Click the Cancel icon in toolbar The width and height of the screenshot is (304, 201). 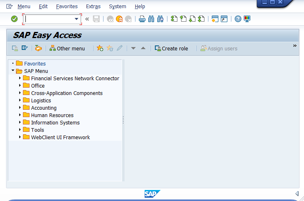click(128, 19)
